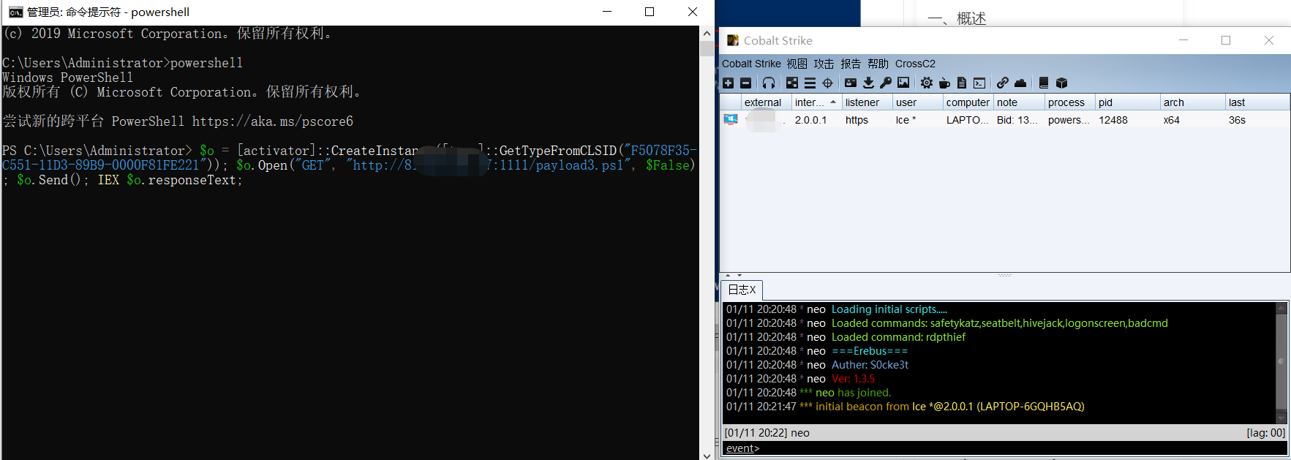Sort by the computer column header

tap(968, 102)
